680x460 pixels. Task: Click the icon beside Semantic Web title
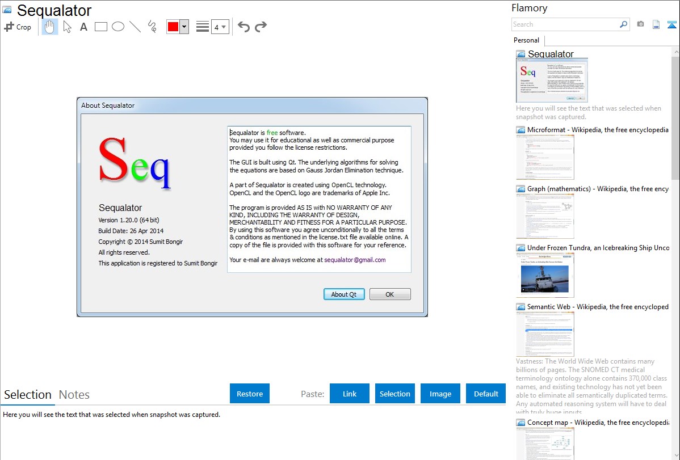coord(521,306)
